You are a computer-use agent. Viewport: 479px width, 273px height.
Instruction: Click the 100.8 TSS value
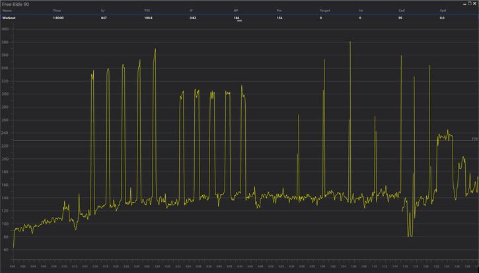pos(148,18)
